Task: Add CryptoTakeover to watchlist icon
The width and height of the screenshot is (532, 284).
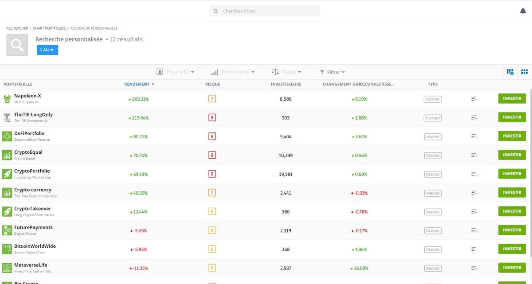Action: pyautogui.click(x=474, y=212)
